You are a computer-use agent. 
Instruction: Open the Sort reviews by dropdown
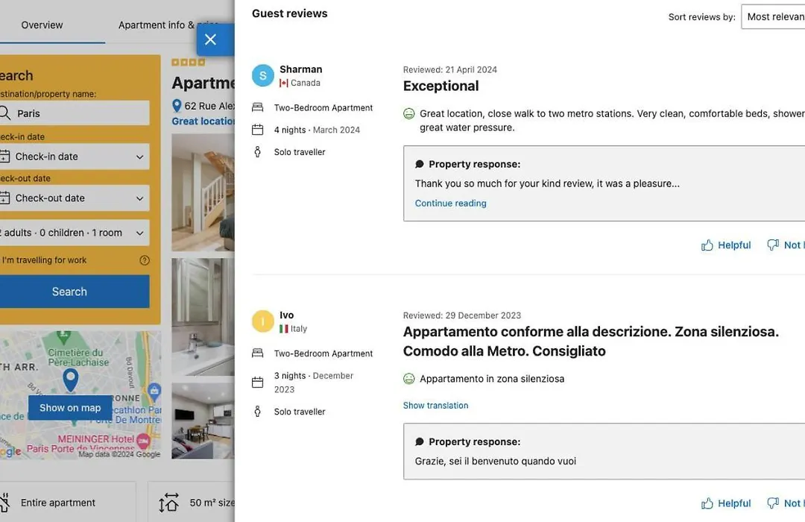pyautogui.click(x=773, y=16)
